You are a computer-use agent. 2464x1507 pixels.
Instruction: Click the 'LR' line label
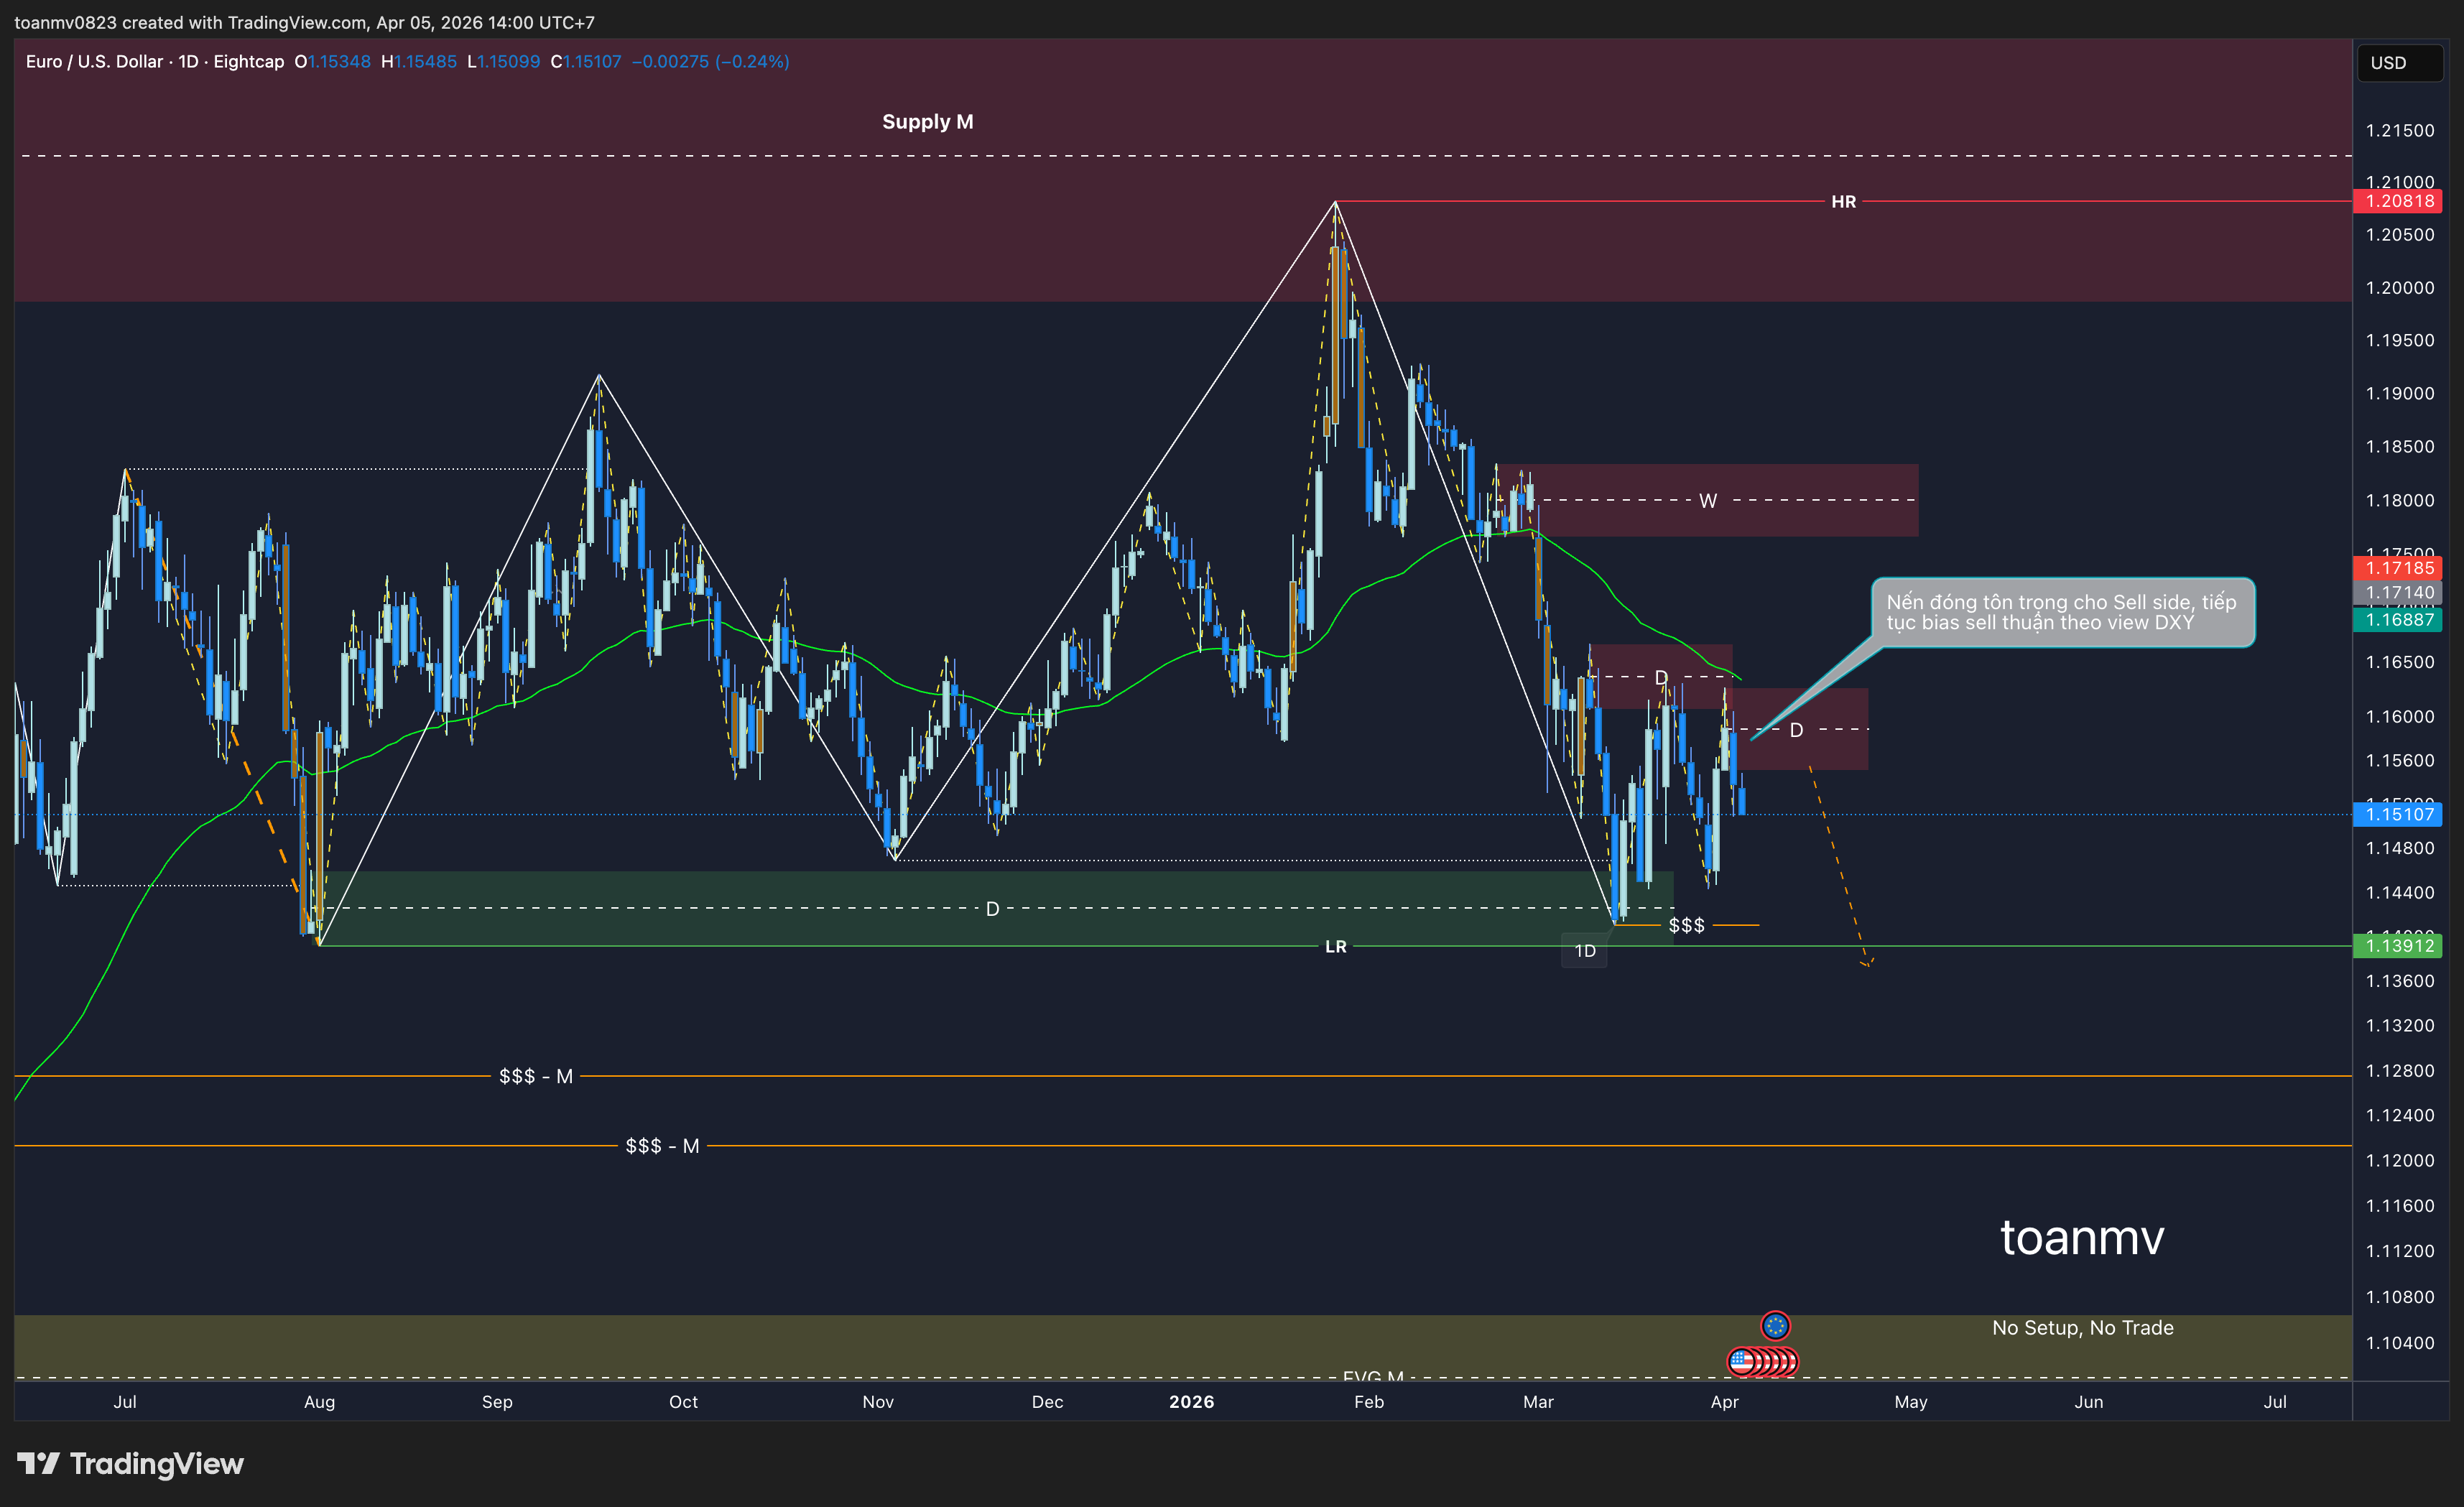1336,946
